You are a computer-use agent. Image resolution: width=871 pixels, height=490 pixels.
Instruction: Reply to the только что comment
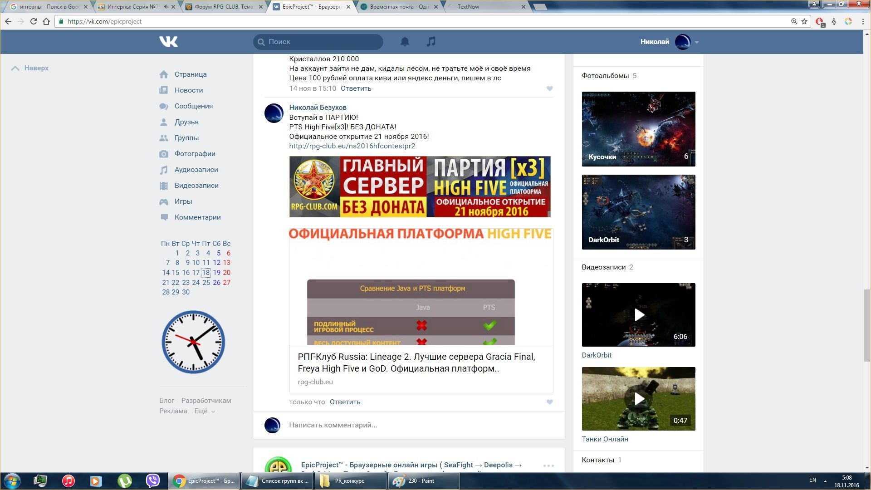(x=345, y=402)
